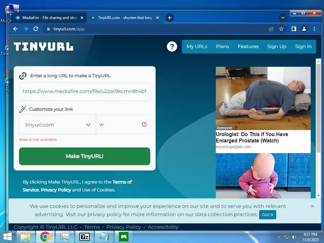Viewport: 324px width, 243px height.
Task: Click the Chrome taskbar icon
Action: tap(45, 237)
